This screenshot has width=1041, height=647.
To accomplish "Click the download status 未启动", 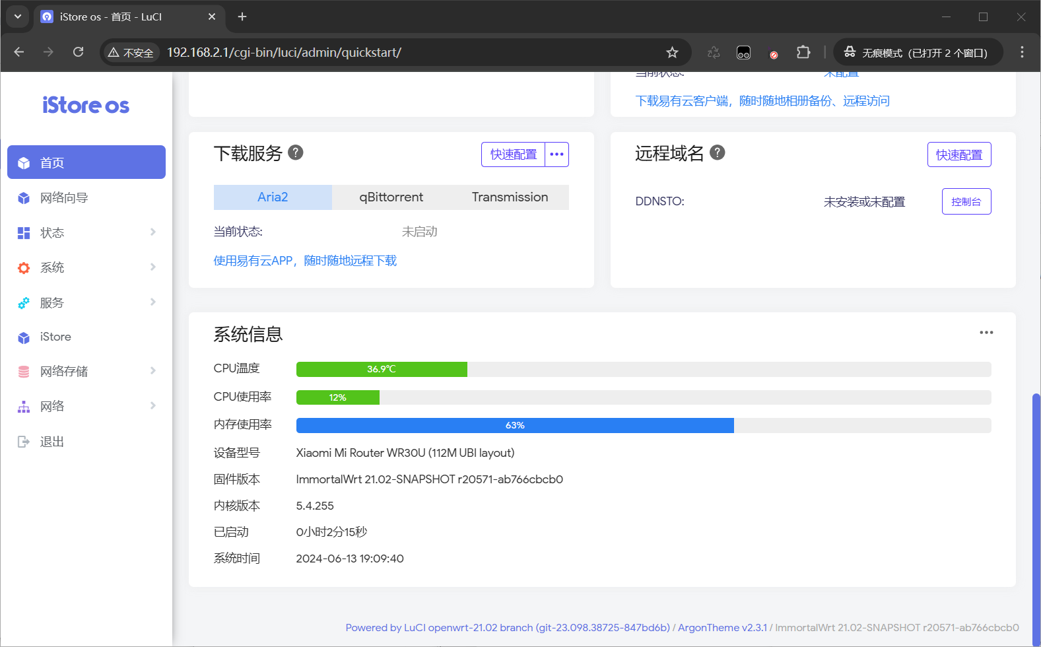I will (420, 232).
